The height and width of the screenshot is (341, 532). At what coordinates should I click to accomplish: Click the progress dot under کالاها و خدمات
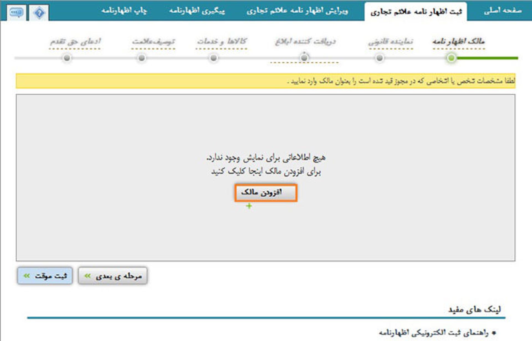tap(213, 58)
